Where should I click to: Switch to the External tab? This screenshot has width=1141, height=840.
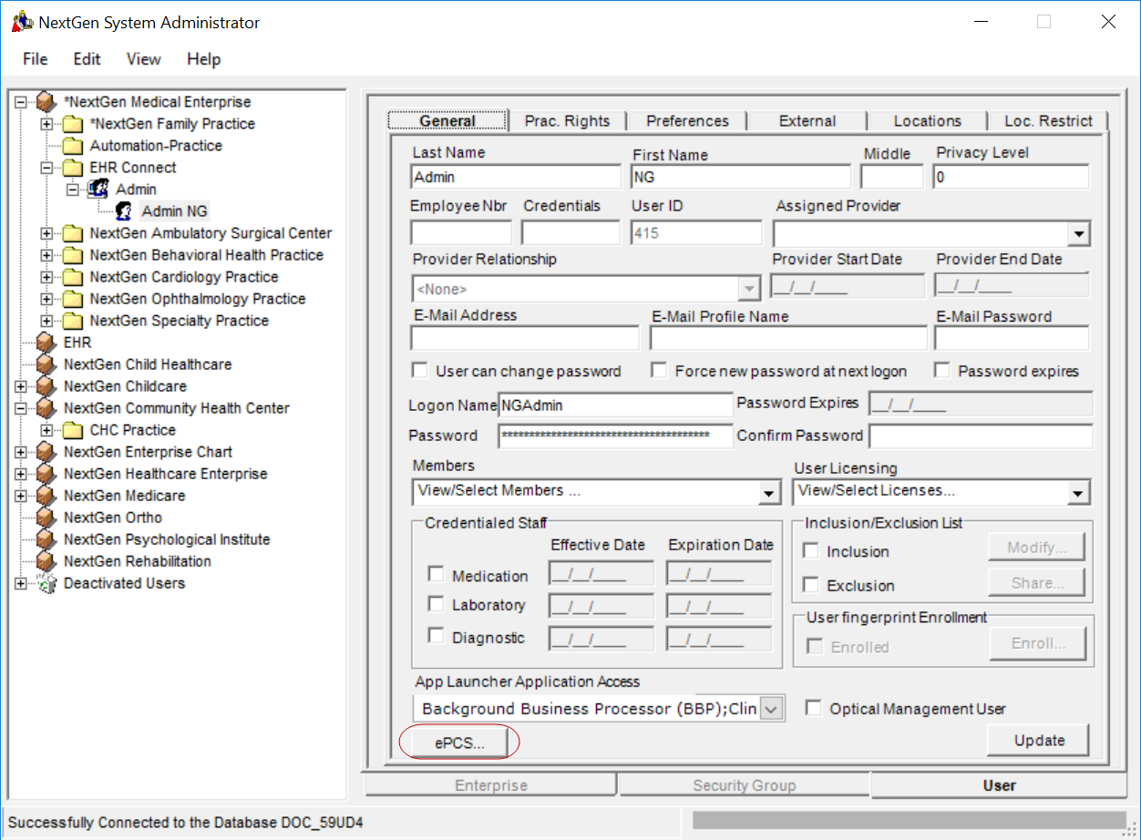(807, 121)
